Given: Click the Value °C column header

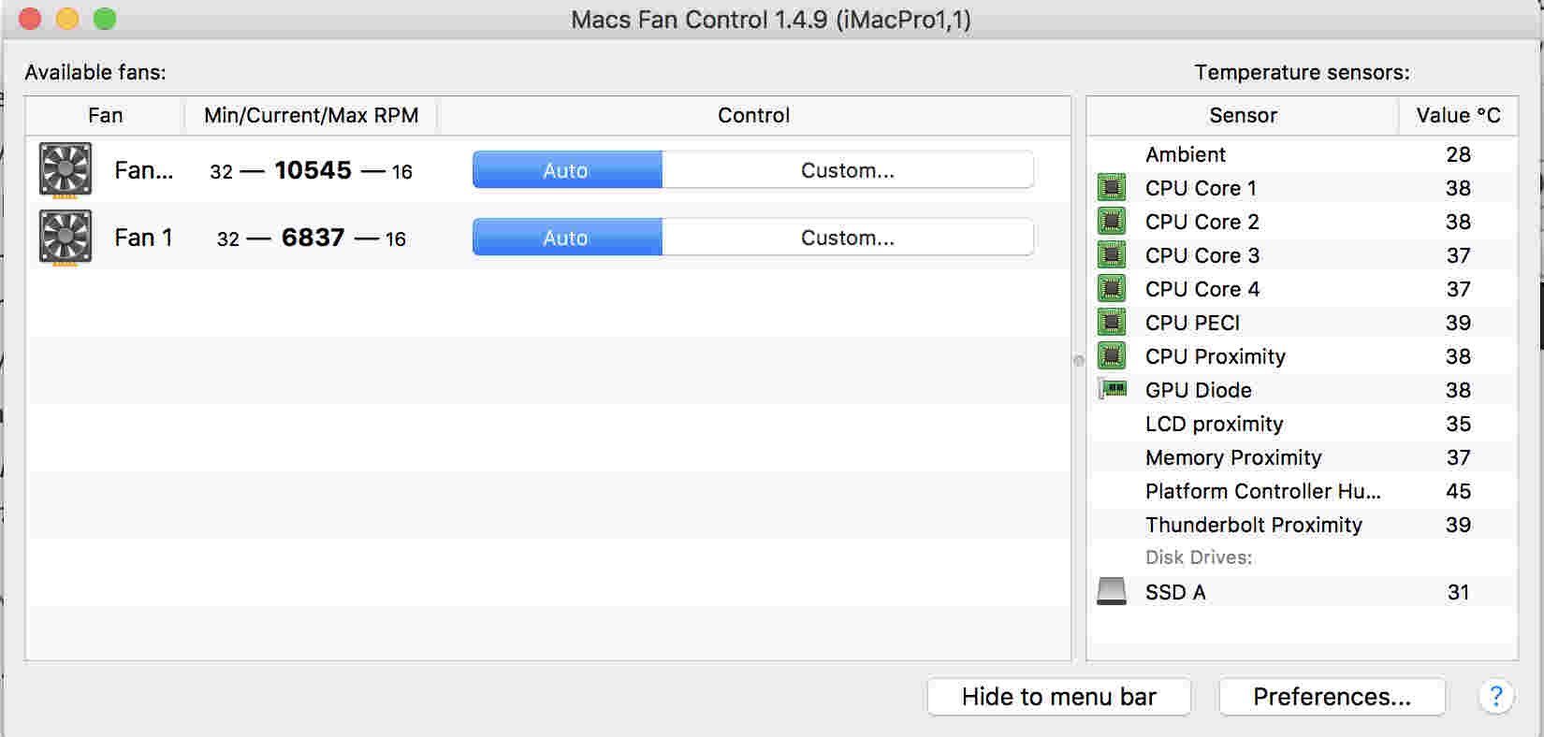Looking at the screenshot, I should pyautogui.click(x=1458, y=115).
